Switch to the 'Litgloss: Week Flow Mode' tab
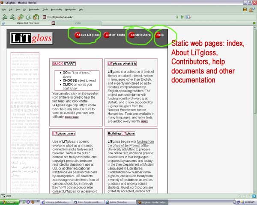This screenshot has height=205, width=257. [x=26, y=23]
